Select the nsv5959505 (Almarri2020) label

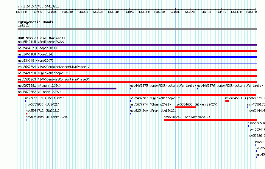coord(47,117)
